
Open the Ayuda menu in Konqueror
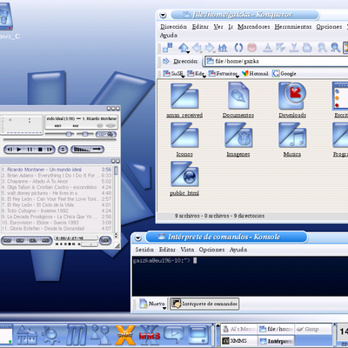[169, 36]
